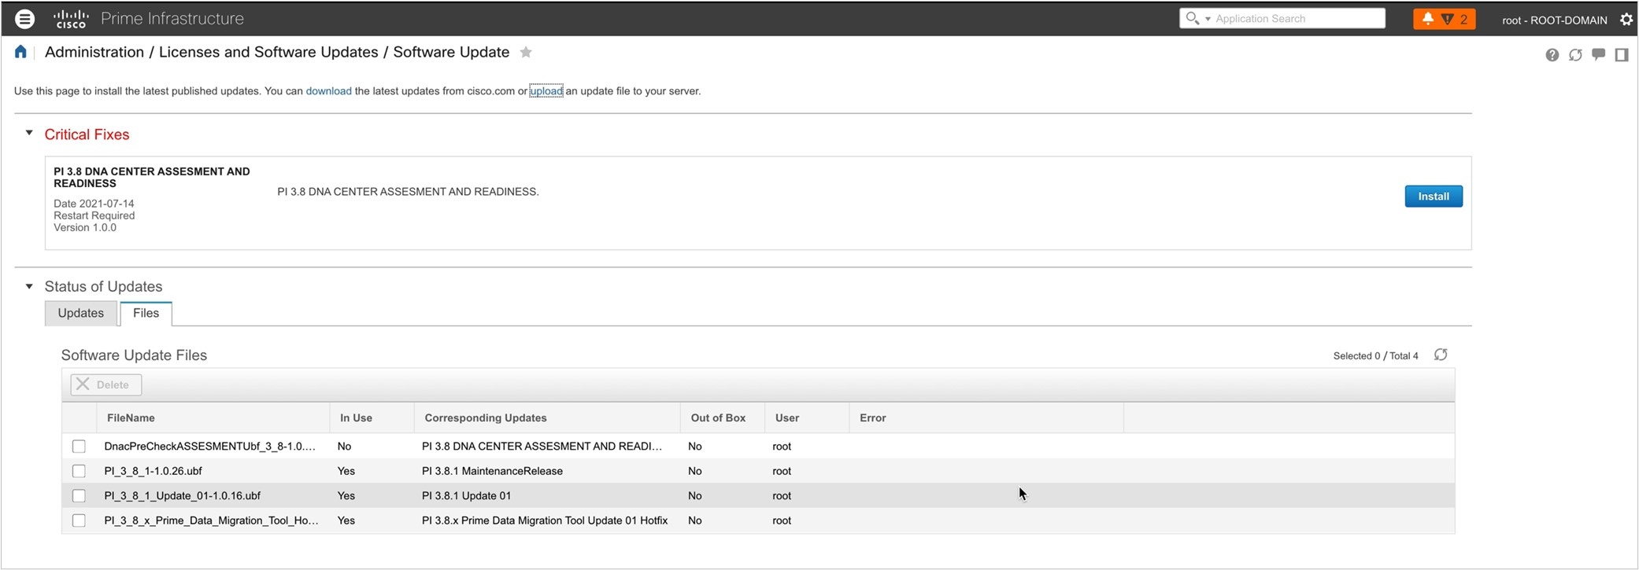Mark page as favorite with star

click(x=526, y=53)
